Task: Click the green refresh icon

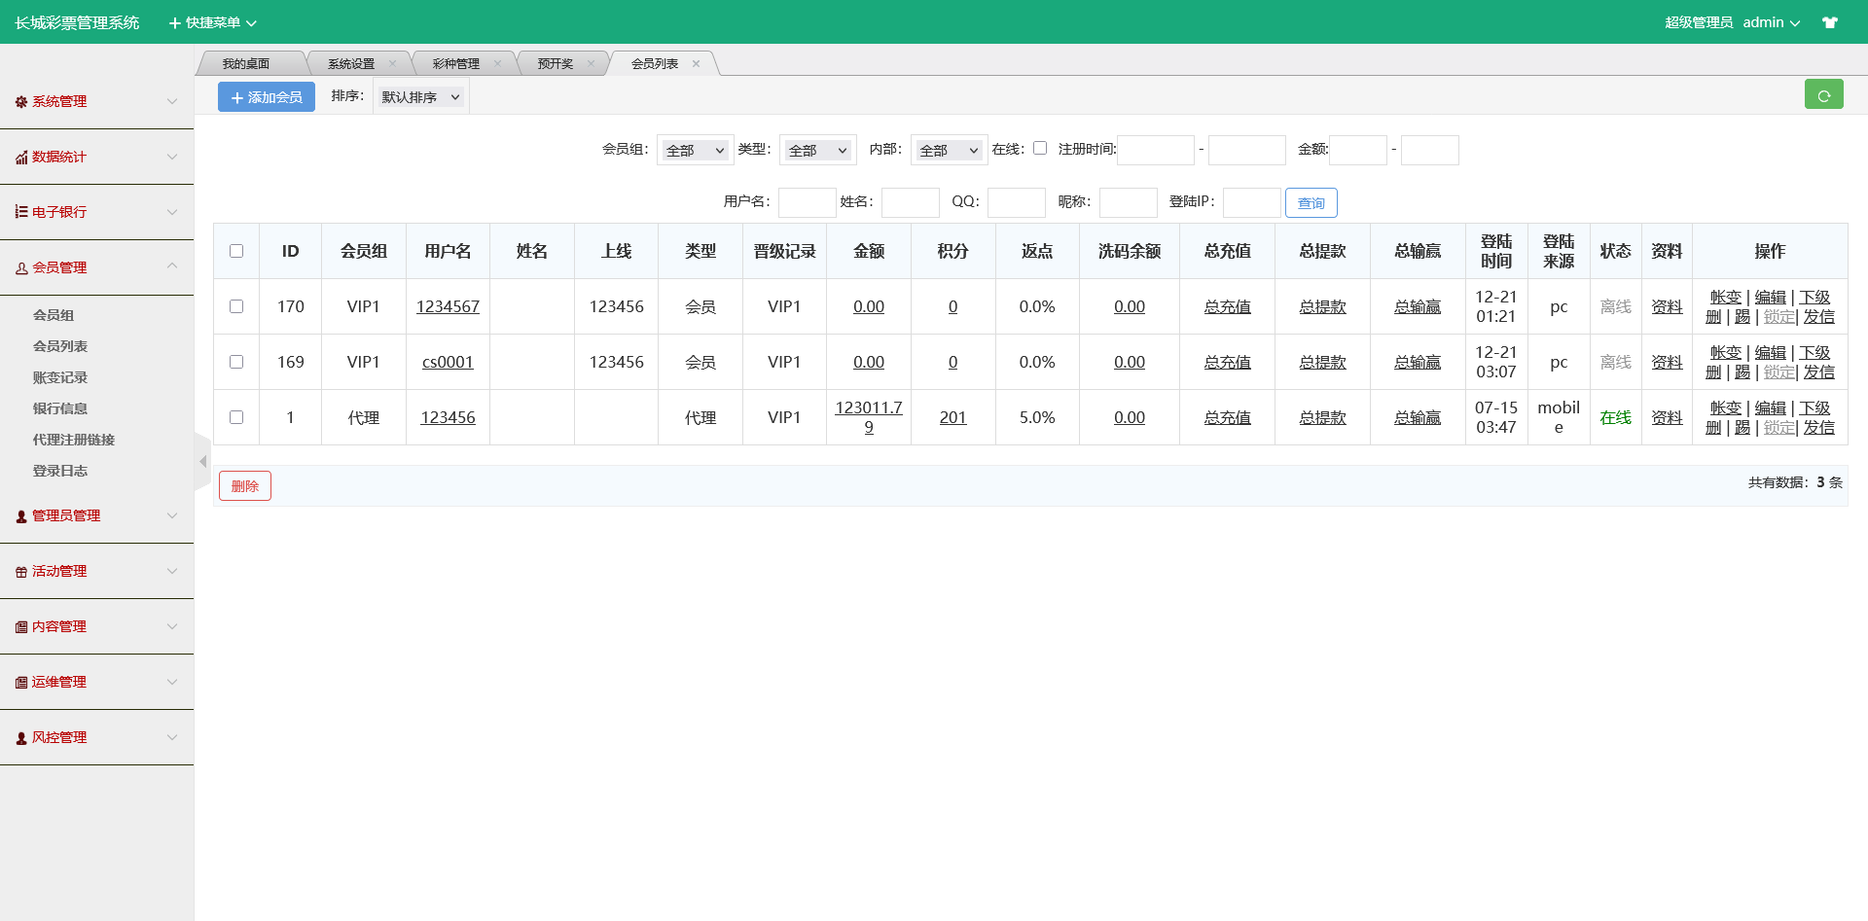Action: click(1824, 94)
